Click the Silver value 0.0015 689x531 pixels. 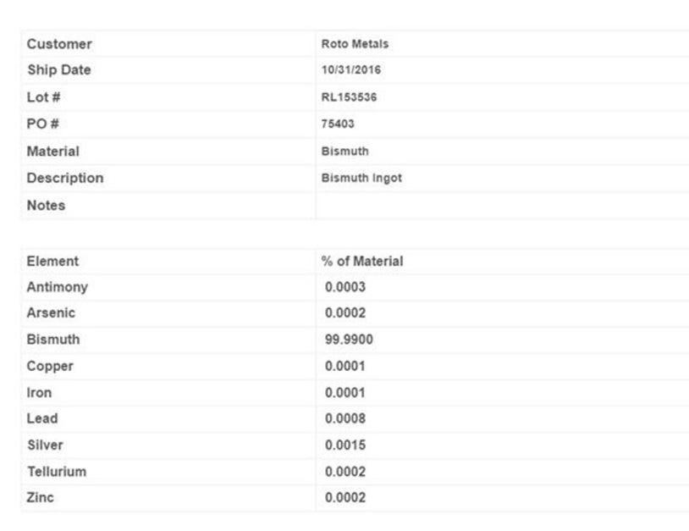[x=345, y=445]
